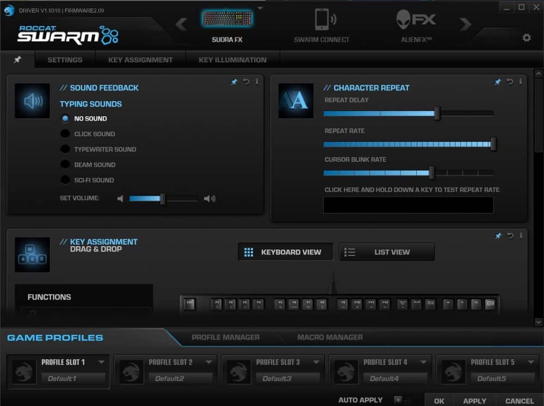Switch to Profile Manager tab
Screen dimensions: 544x406
pyautogui.click(x=226, y=338)
